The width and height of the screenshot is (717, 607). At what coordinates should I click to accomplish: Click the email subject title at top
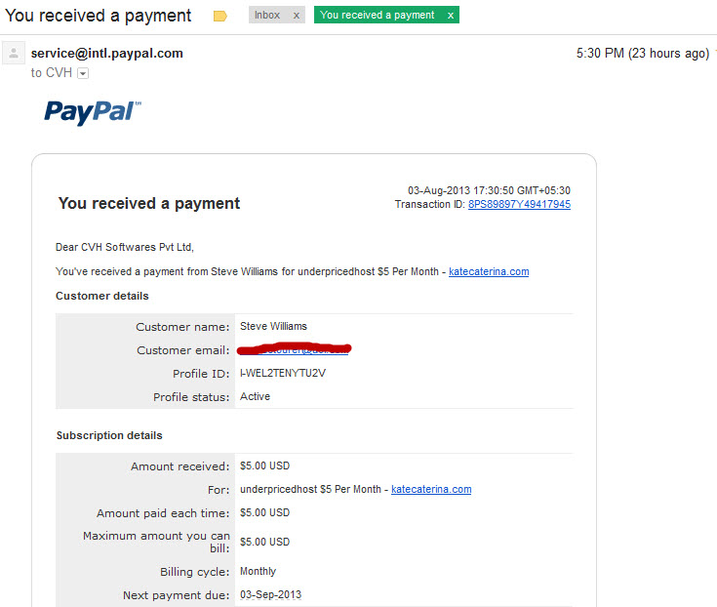click(x=98, y=16)
